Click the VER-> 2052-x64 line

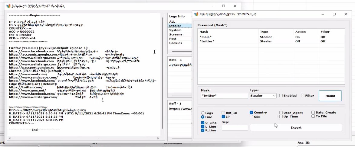(22, 38)
